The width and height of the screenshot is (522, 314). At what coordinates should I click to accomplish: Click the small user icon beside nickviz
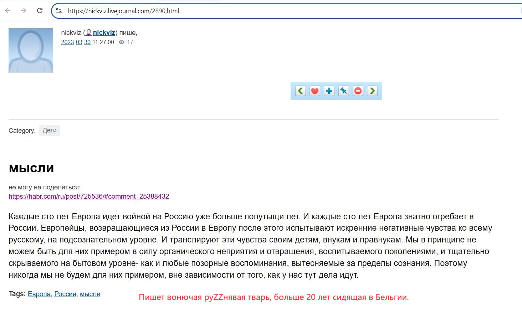[89, 33]
